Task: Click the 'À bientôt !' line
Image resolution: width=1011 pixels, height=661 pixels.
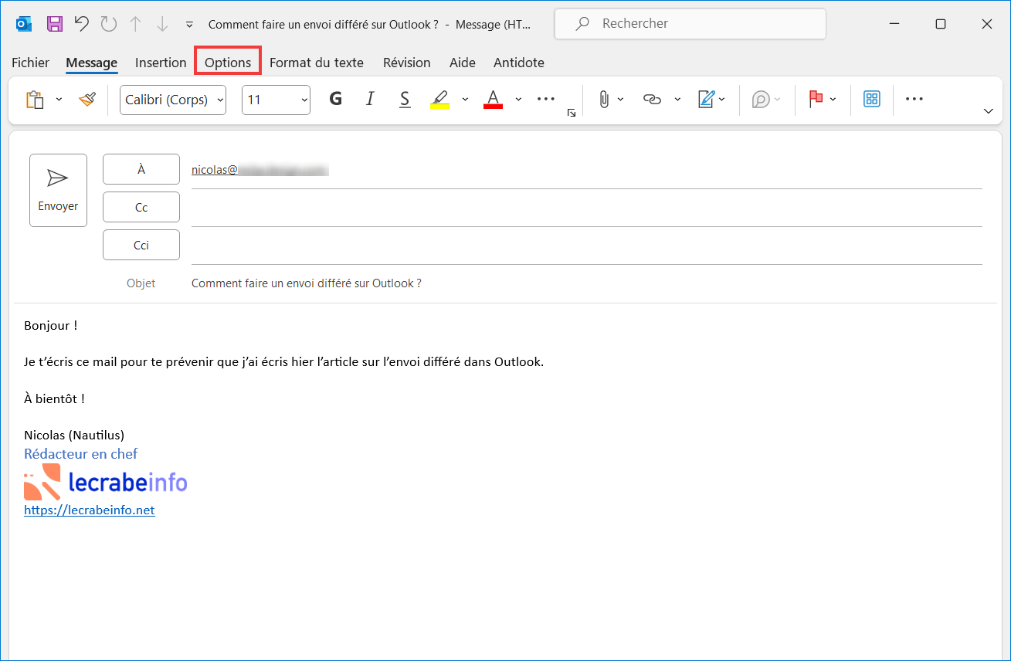Action: pos(54,398)
